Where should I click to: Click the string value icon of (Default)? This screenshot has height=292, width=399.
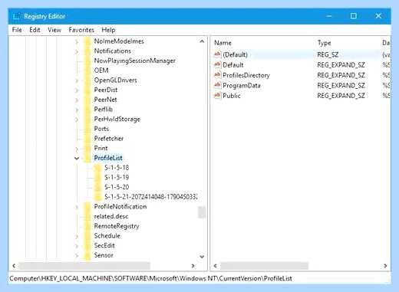coord(217,54)
